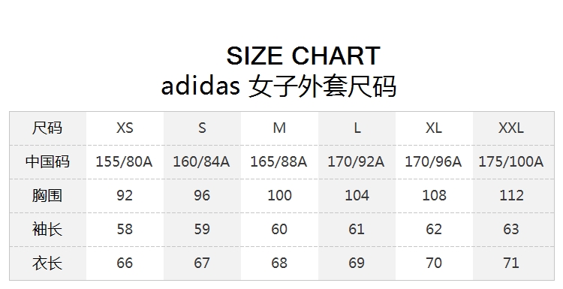Click the 胸围 row label
This screenshot has width=563, height=289.
click(47, 195)
